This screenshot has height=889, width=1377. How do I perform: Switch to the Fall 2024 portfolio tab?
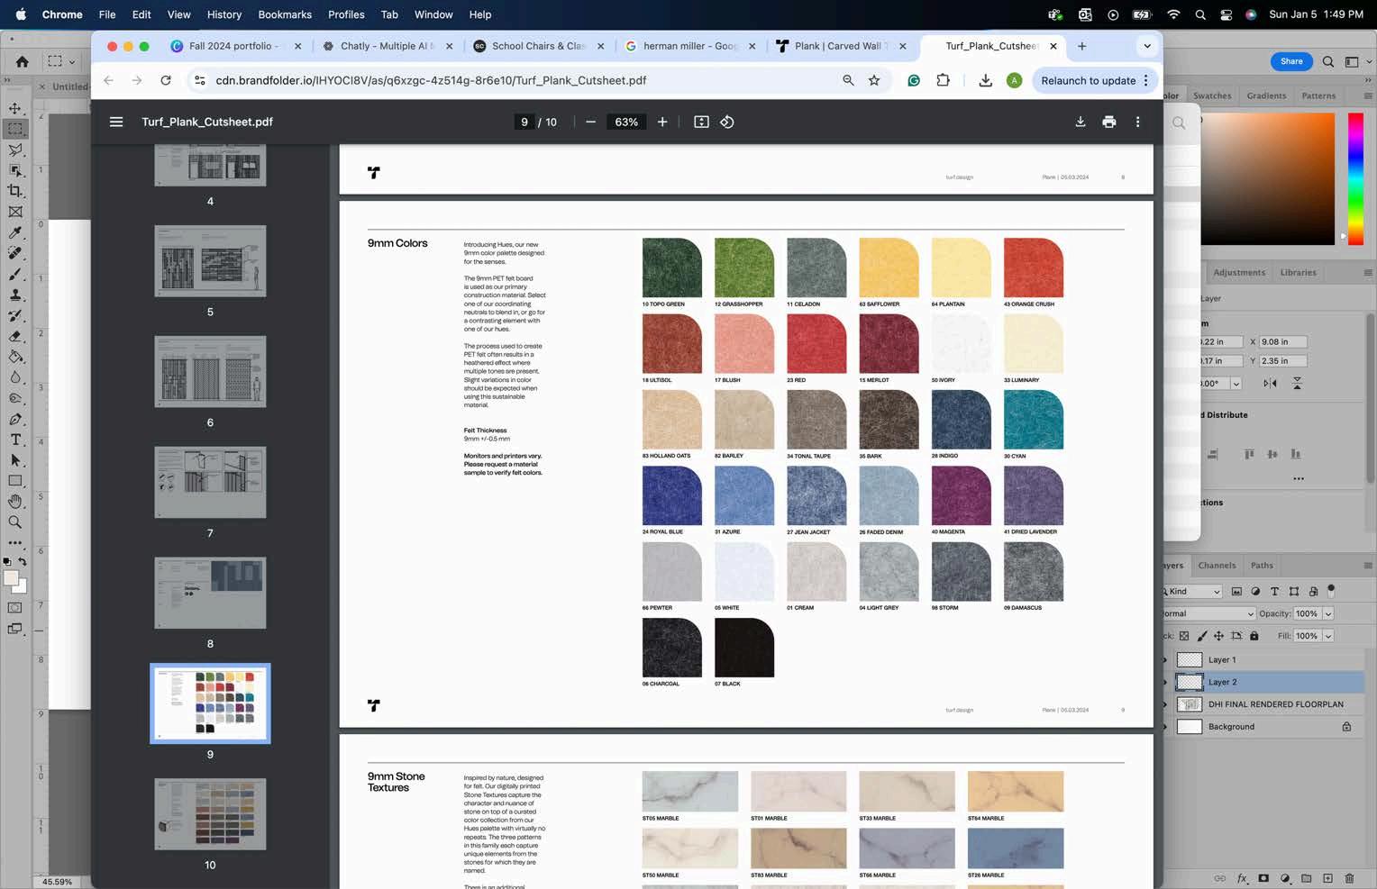pos(234,46)
